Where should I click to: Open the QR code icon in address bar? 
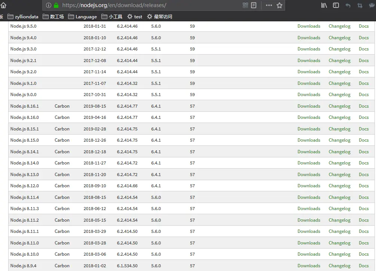tap(245, 5)
